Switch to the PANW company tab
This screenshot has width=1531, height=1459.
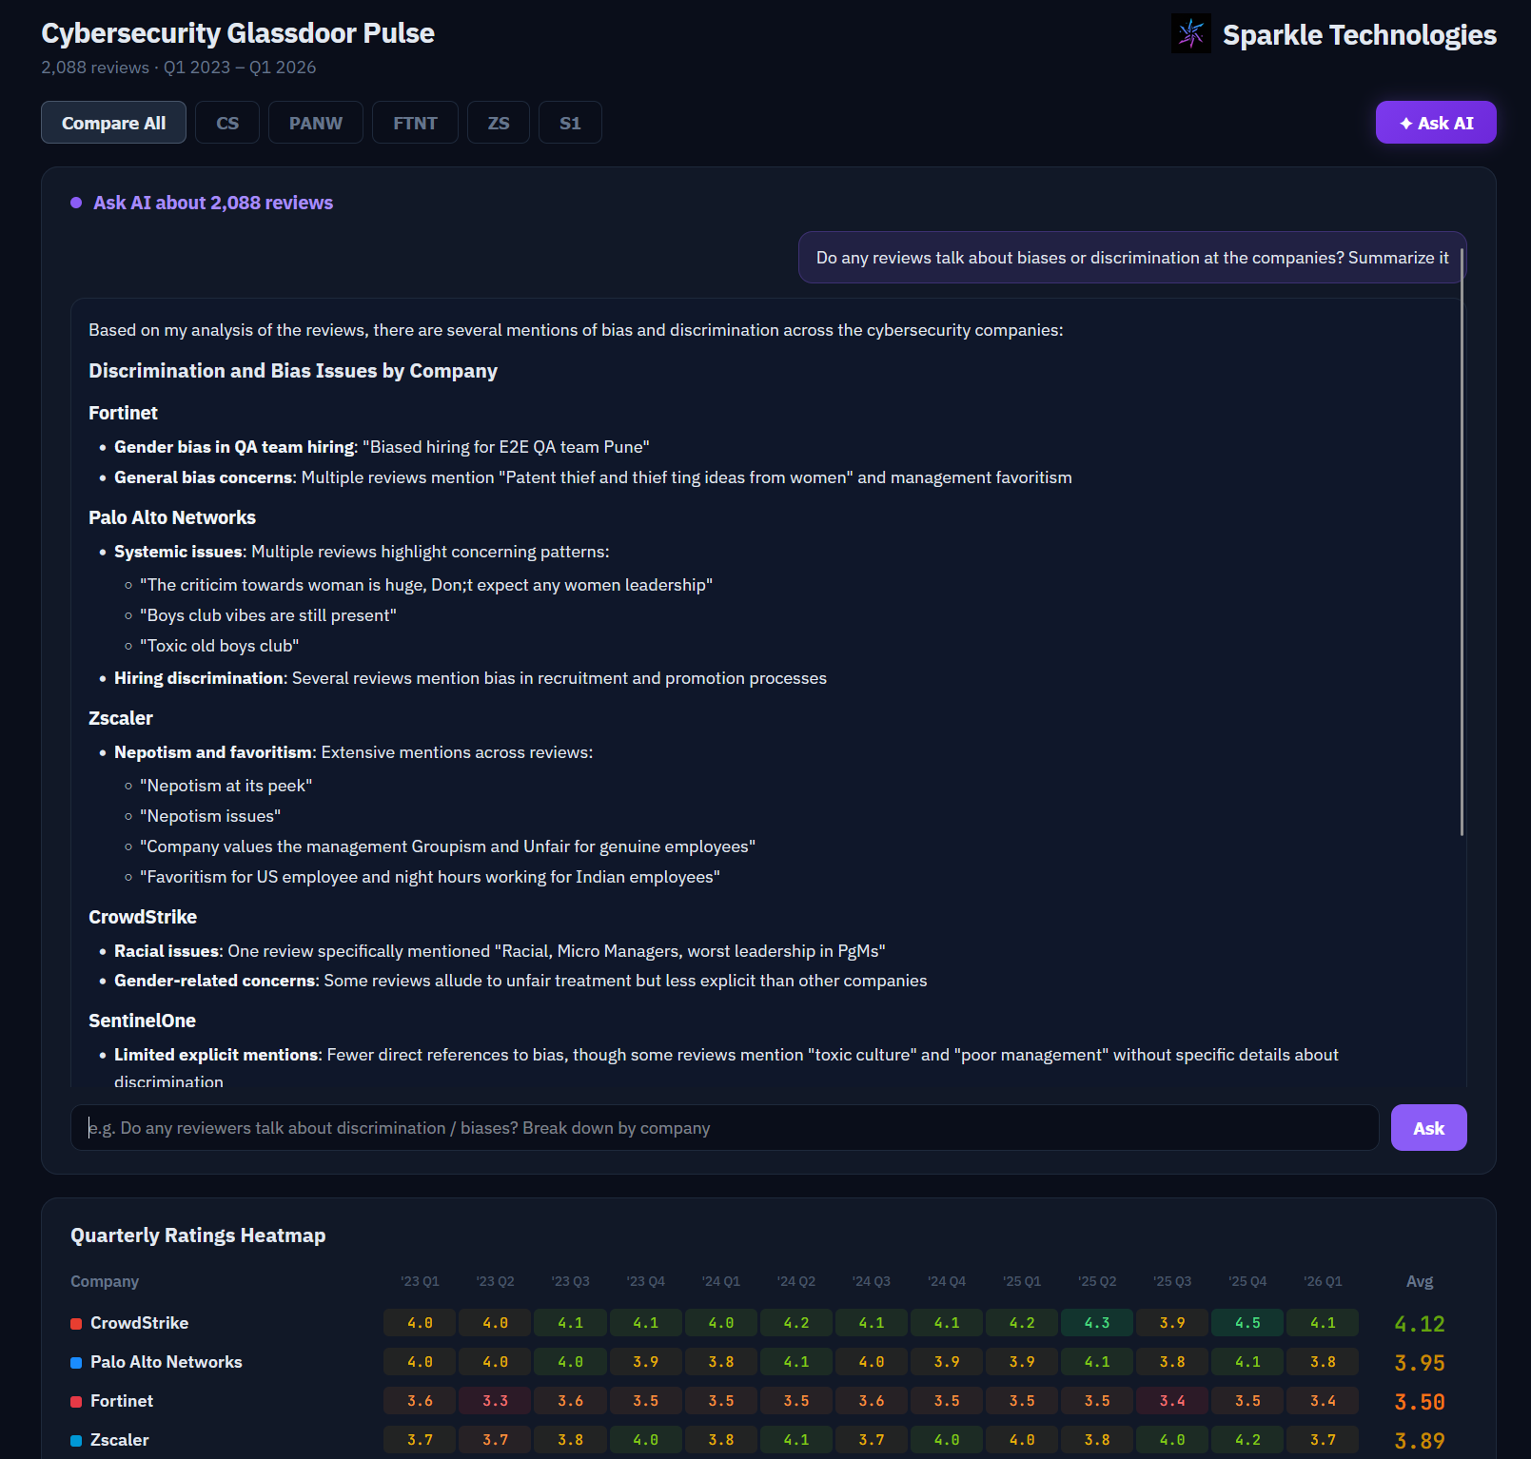point(316,123)
